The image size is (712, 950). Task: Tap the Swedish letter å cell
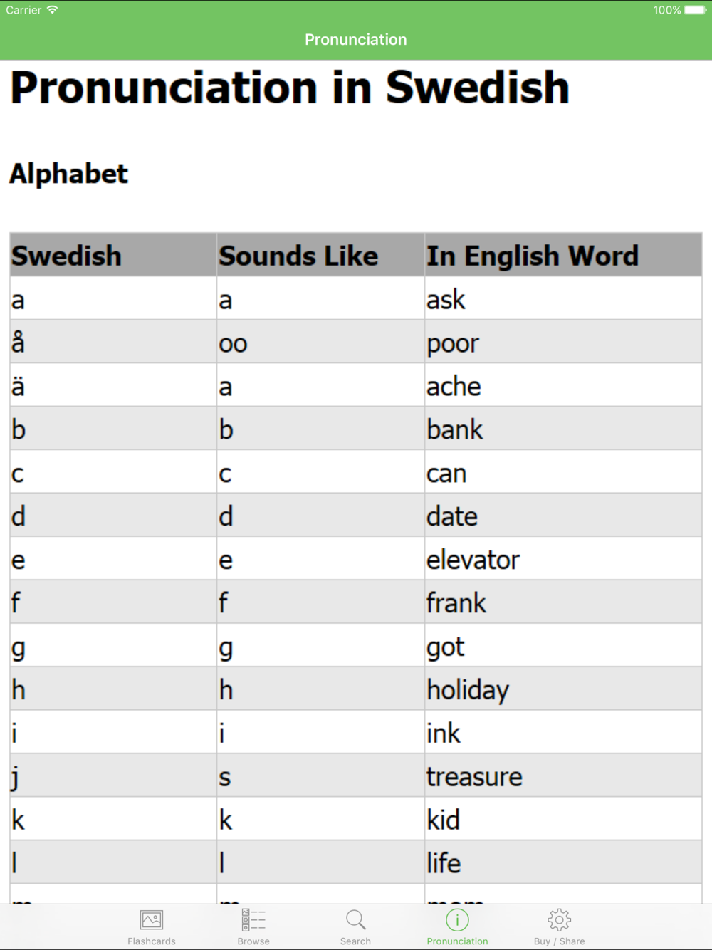19,343
